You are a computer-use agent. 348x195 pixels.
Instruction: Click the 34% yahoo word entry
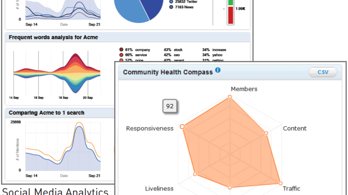click(212, 55)
